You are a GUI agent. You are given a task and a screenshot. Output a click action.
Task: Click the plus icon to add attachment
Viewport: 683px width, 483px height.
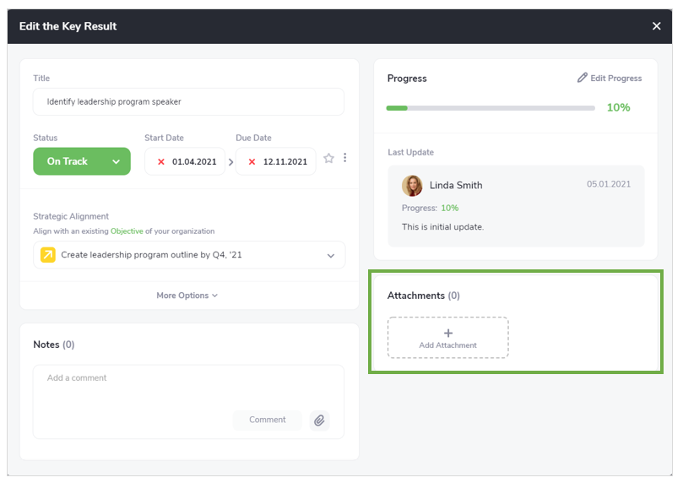pos(448,333)
